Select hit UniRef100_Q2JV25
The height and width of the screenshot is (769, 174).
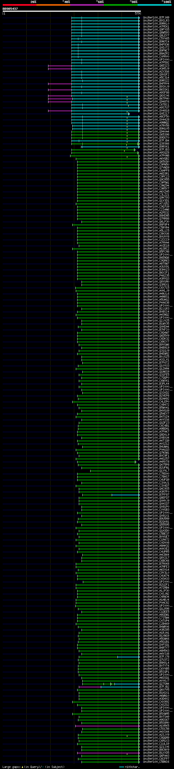click(x=156, y=321)
